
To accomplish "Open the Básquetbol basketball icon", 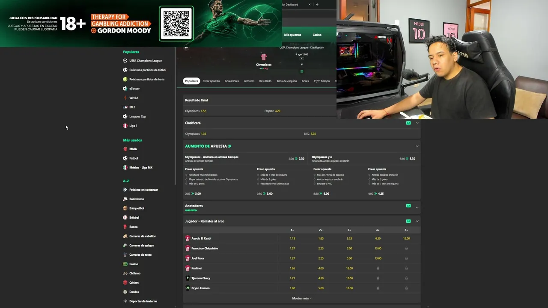I will click(x=125, y=208).
